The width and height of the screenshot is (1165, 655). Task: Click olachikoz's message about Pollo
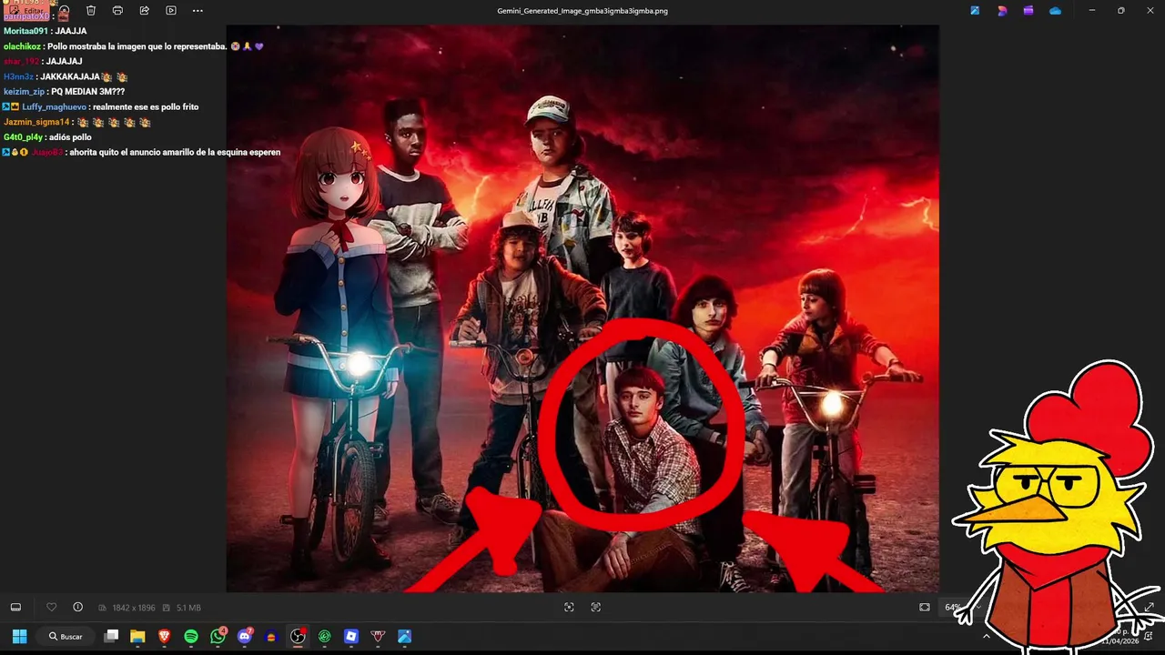134,46
